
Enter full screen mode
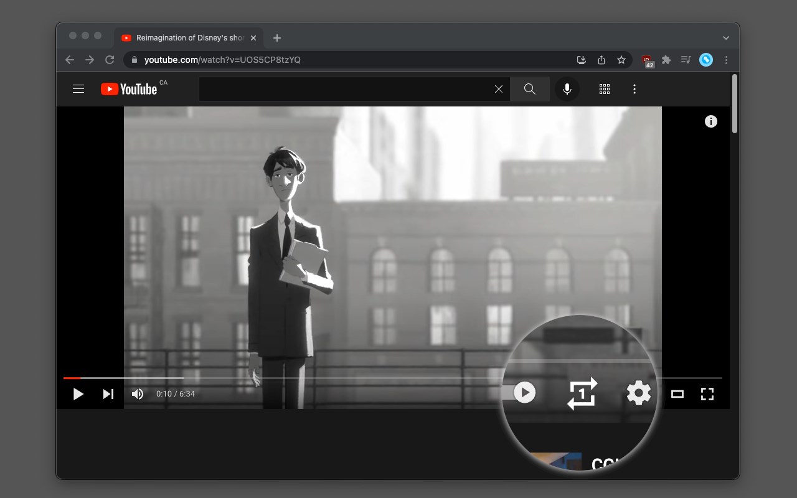coord(707,394)
